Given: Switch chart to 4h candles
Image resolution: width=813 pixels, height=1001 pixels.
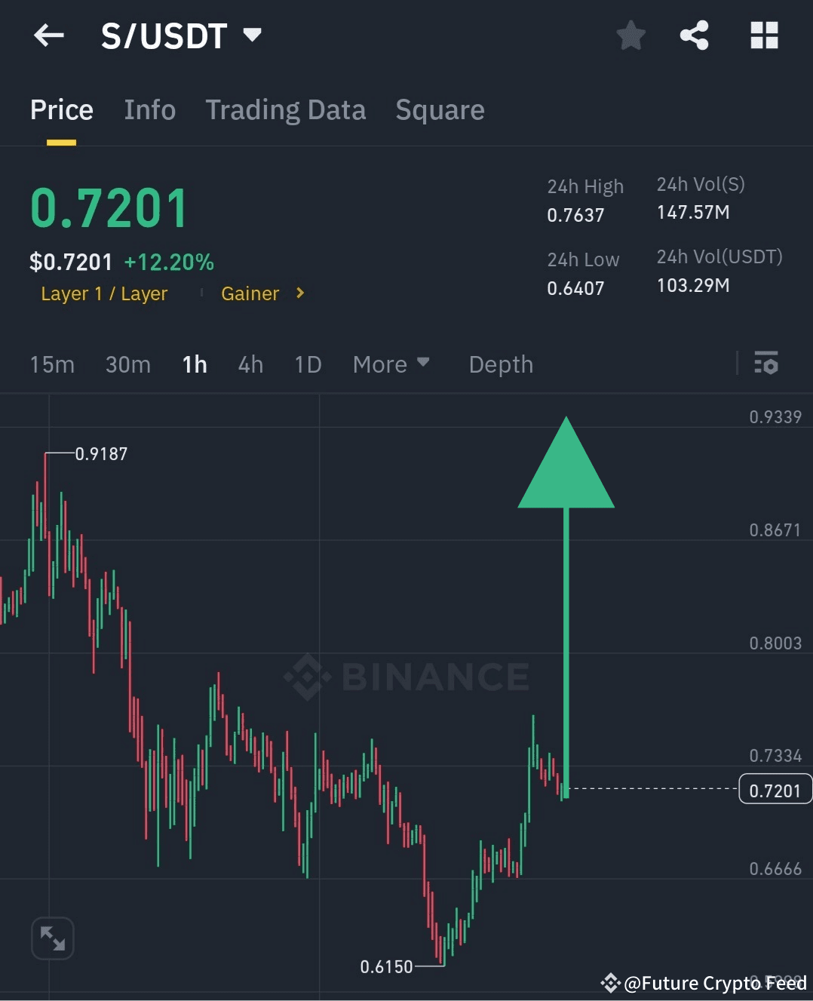Looking at the screenshot, I should (x=250, y=364).
